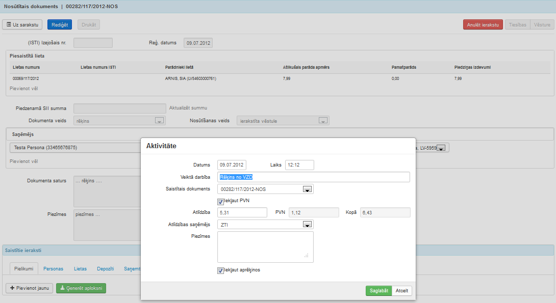Click Pievienot vēl under Saņēmējs

pyautogui.click(x=24, y=161)
